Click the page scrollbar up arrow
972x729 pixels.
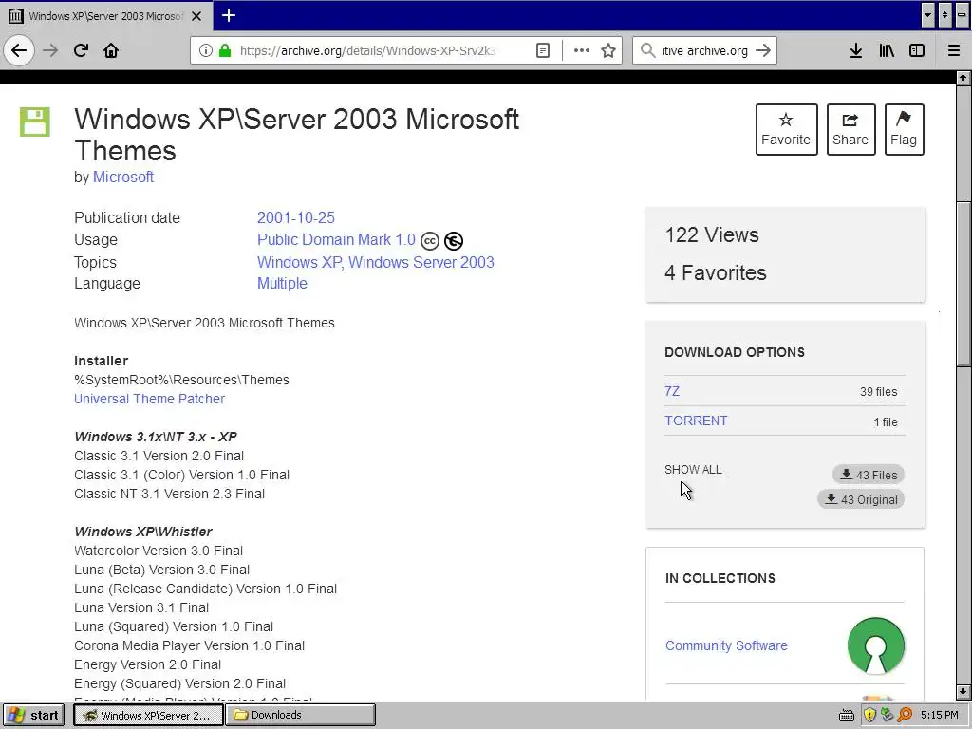(x=963, y=78)
